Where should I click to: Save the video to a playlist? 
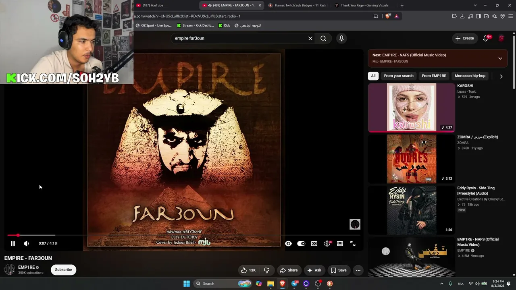pyautogui.click(x=339, y=270)
